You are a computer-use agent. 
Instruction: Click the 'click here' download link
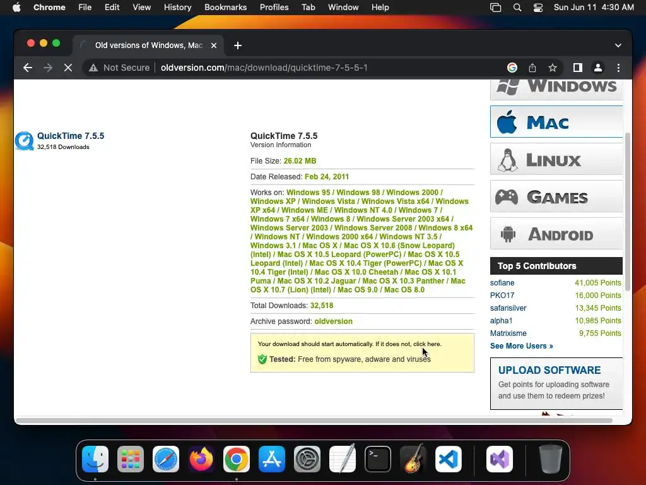pyautogui.click(x=427, y=344)
